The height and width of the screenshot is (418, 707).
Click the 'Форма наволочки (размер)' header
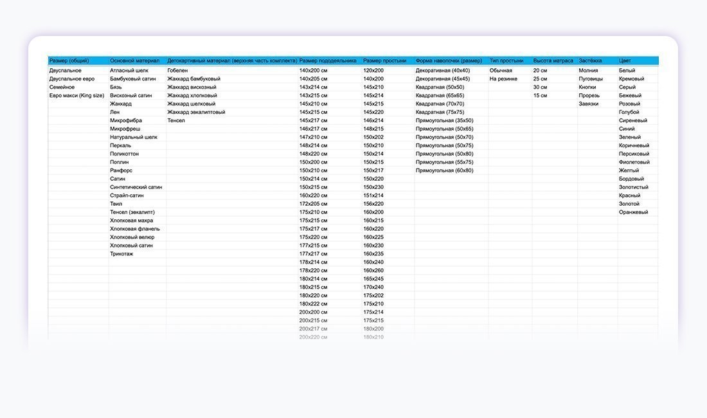pyautogui.click(x=449, y=60)
